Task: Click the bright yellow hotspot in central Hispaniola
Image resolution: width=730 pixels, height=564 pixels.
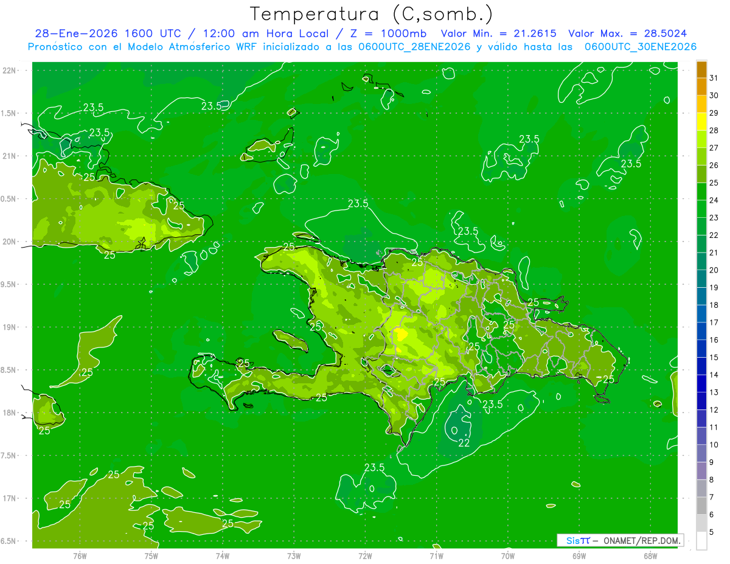Action: (401, 334)
